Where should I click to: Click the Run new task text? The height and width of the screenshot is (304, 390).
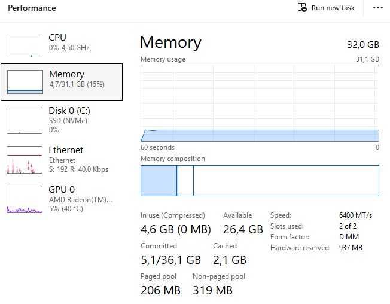(333, 8)
